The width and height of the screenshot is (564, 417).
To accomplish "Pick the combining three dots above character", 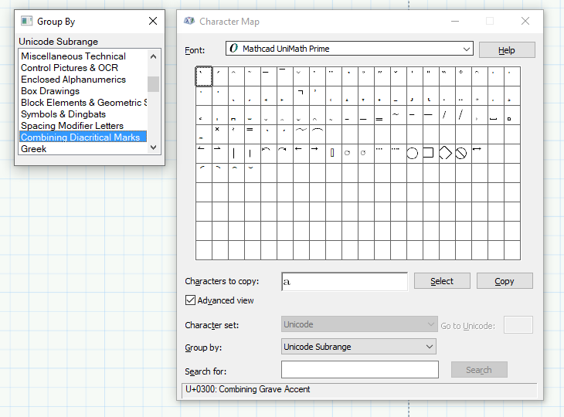I will coord(382,154).
